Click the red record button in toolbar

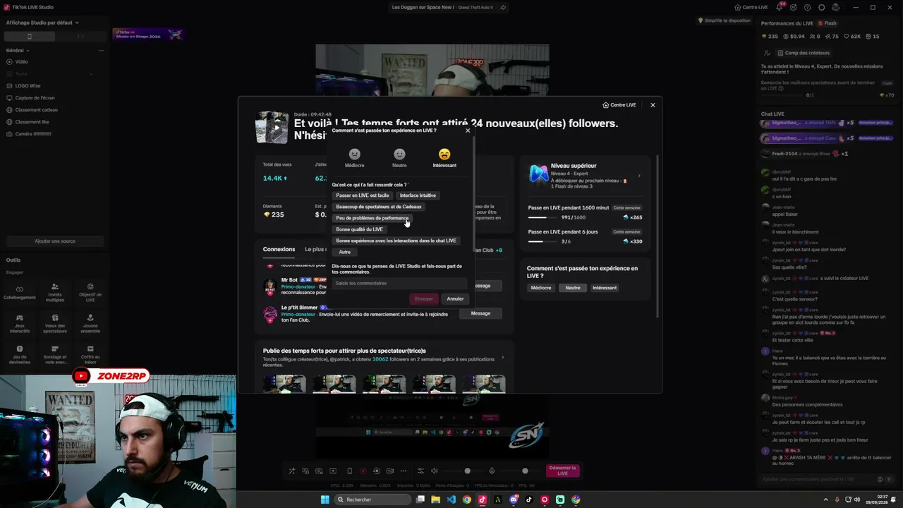tap(363, 471)
